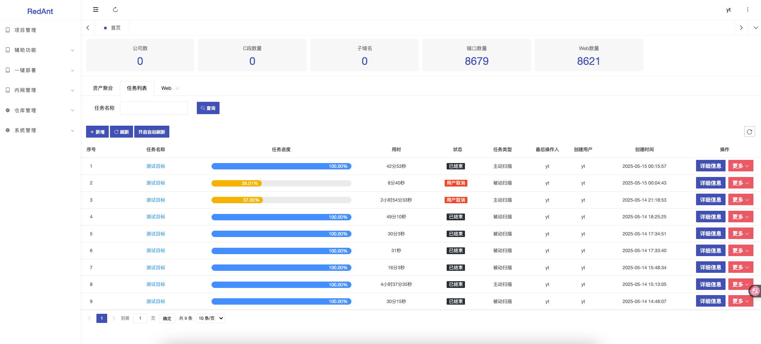Screen dimensions: 761x344
Task: Open the 10 条/页 page size dropdown
Action: tap(210, 318)
